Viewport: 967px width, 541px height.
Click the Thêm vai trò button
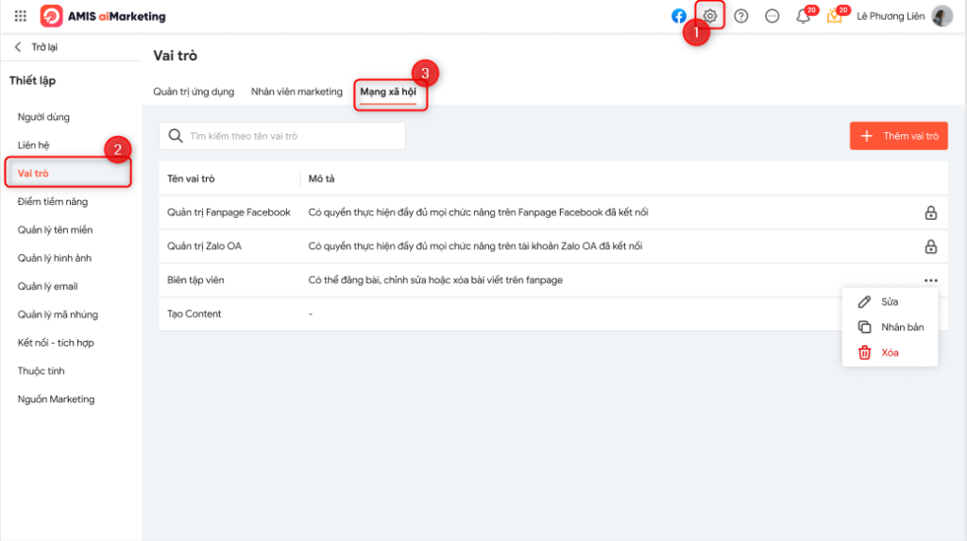click(x=899, y=136)
